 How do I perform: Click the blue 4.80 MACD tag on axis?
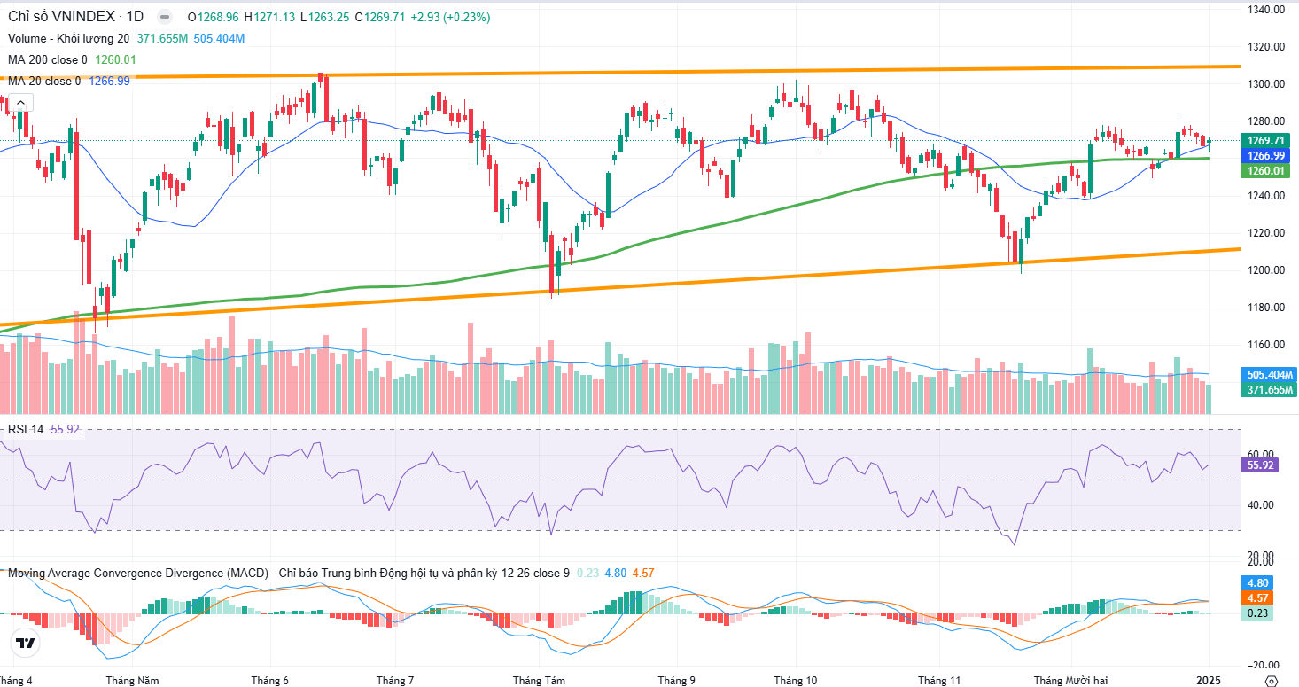(x=1257, y=583)
